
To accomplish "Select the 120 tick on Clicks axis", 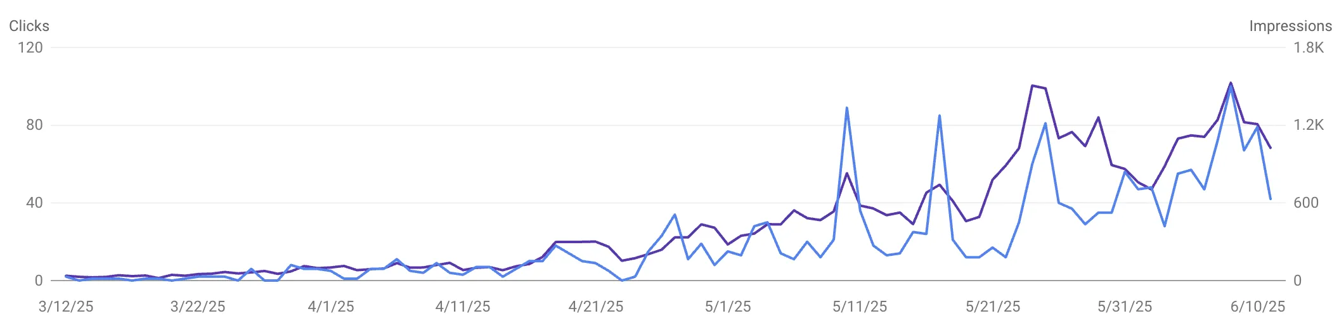I will click(x=30, y=47).
